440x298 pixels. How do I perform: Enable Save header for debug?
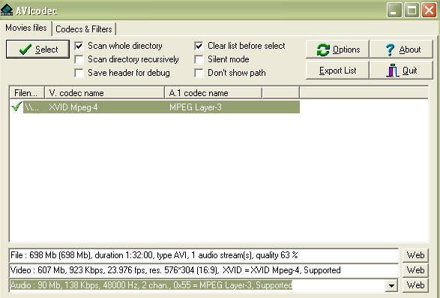click(79, 73)
